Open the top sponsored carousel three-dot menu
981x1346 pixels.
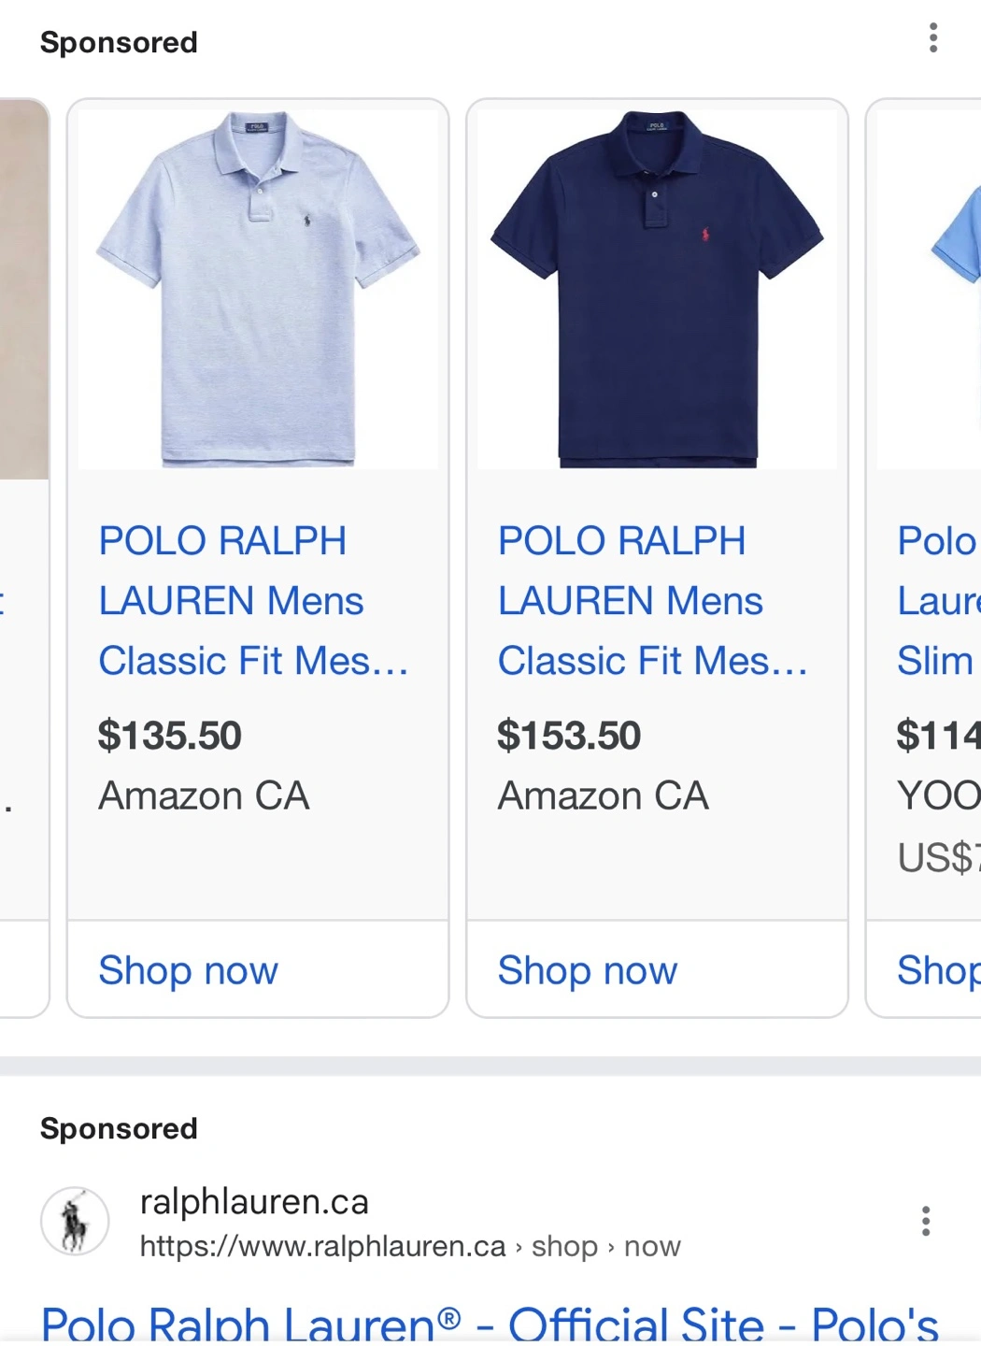tap(932, 38)
